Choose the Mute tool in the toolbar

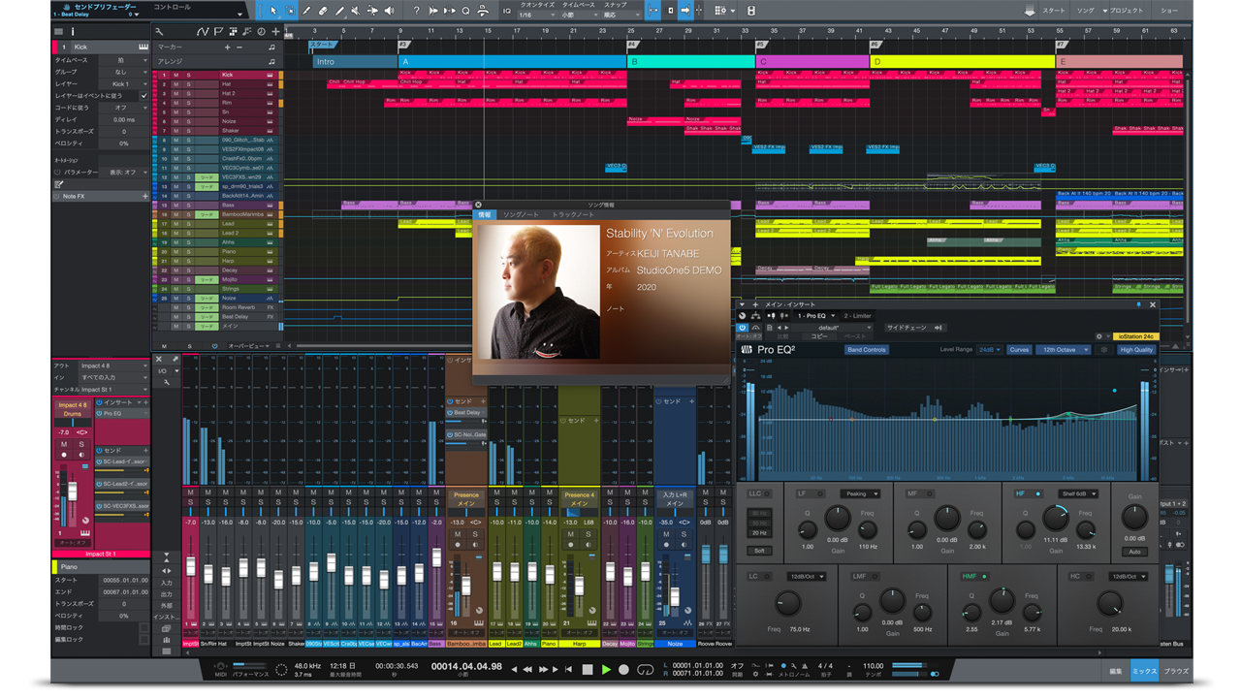[x=357, y=11]
